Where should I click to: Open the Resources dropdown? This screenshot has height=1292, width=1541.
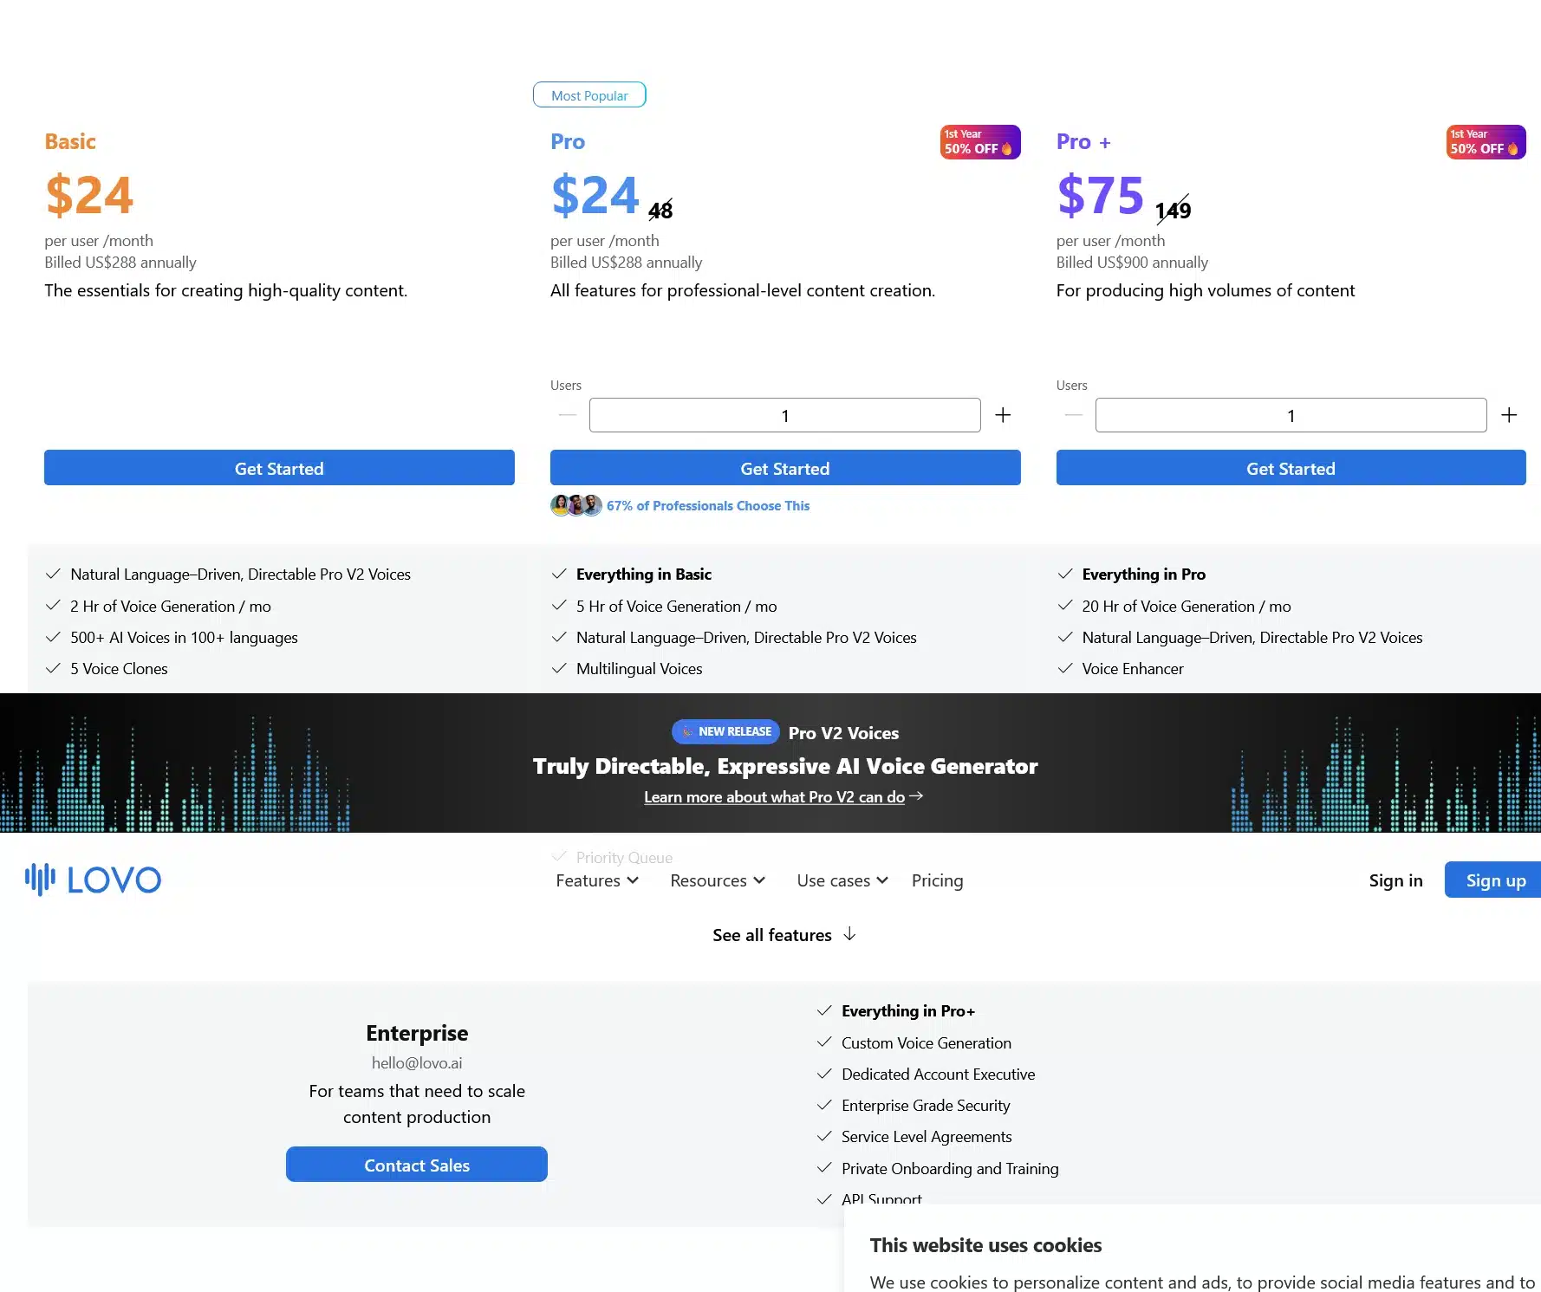pyautogui.click(x=717, y=880)
